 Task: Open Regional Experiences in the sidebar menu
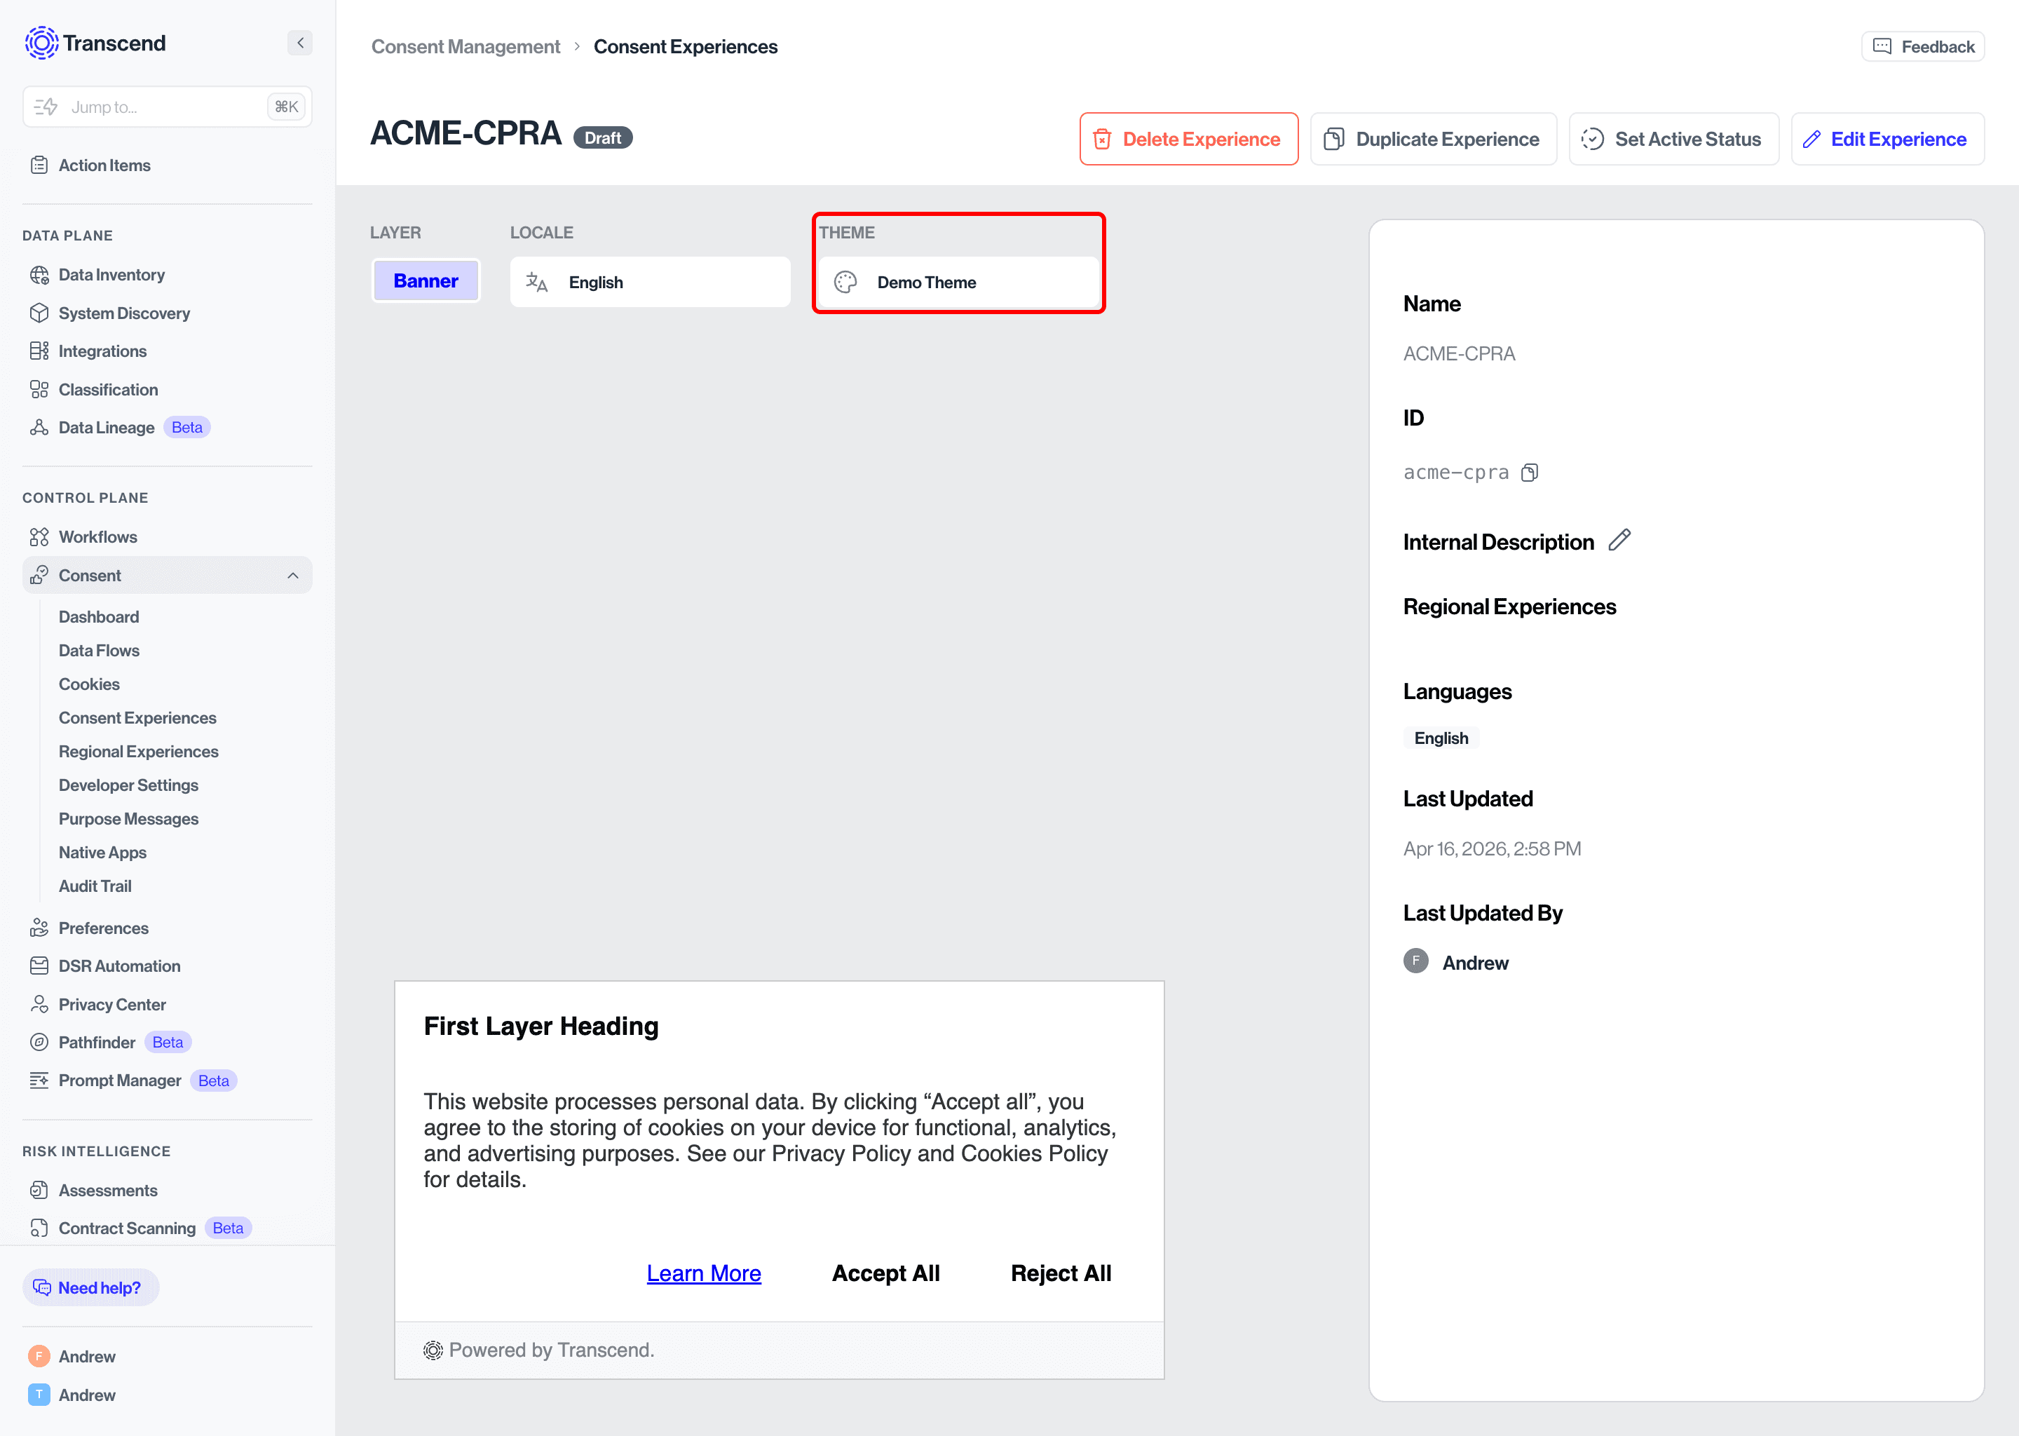pos(139,751)
